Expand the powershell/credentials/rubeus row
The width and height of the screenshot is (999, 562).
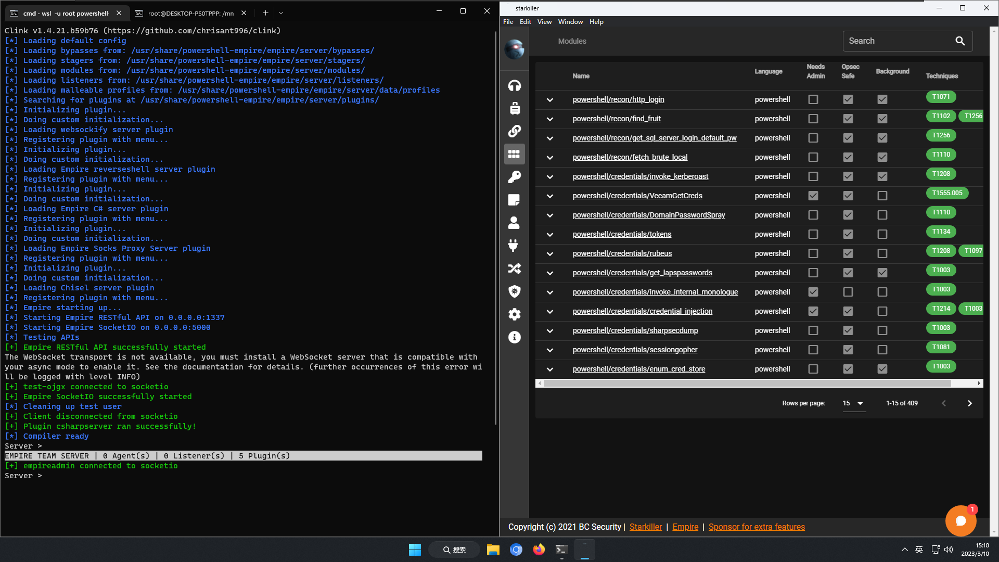pos(550,254)
